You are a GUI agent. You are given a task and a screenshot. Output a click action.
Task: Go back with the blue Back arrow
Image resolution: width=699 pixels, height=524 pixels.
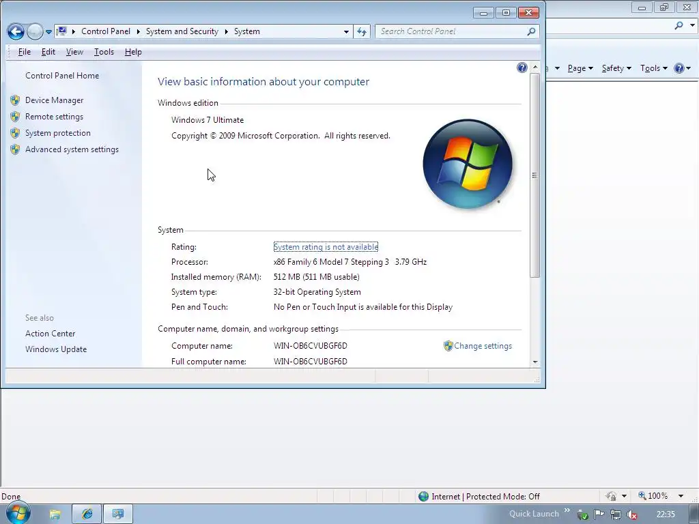pyautogui.click(x=16, y=31)
